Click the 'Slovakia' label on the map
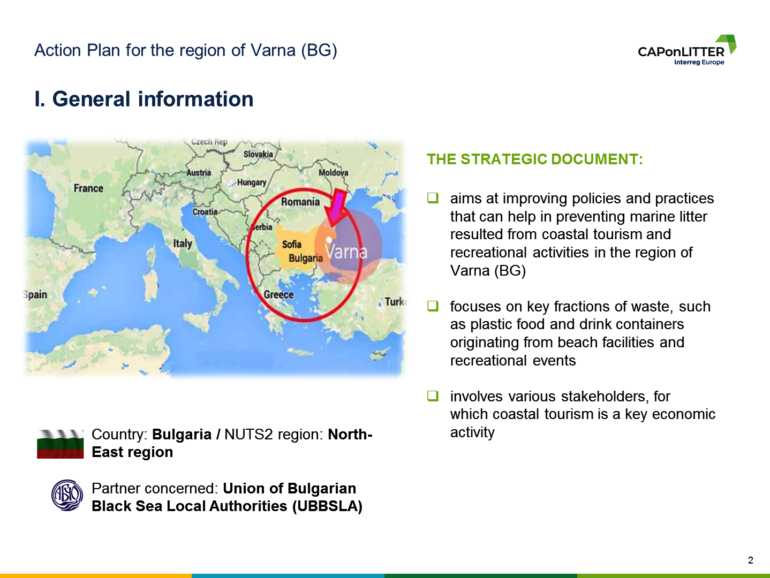The height and width of the screenshot is (578, 770). (x=258, y=154)
